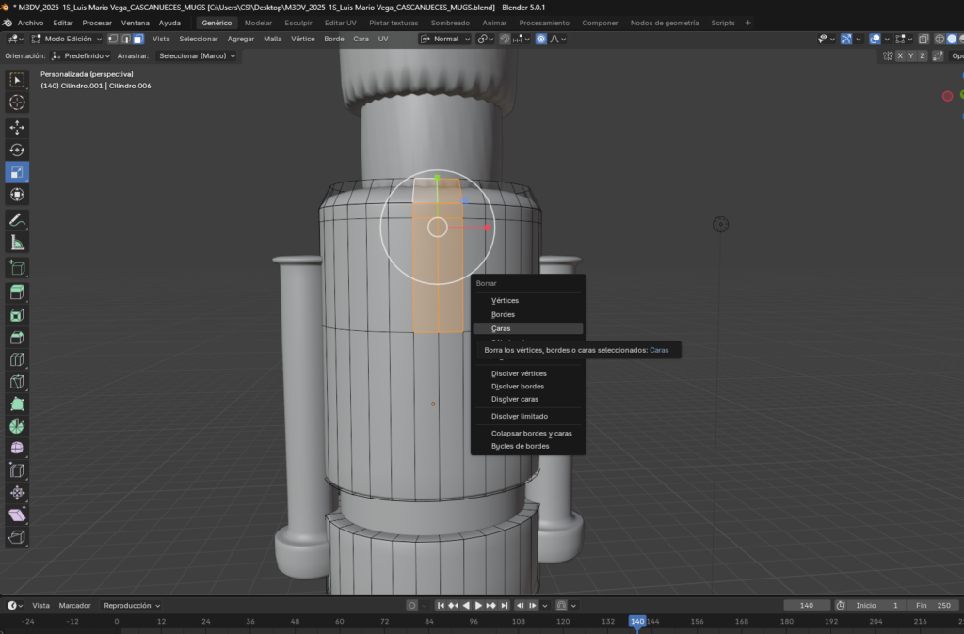Toggle X axis mirror
The height and width of the screenshot is (634, 964).
pos(899,56)
